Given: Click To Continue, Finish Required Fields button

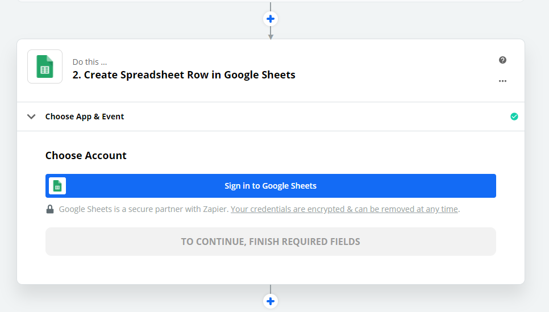Looking at the screenshot, I should coord(271,242).
